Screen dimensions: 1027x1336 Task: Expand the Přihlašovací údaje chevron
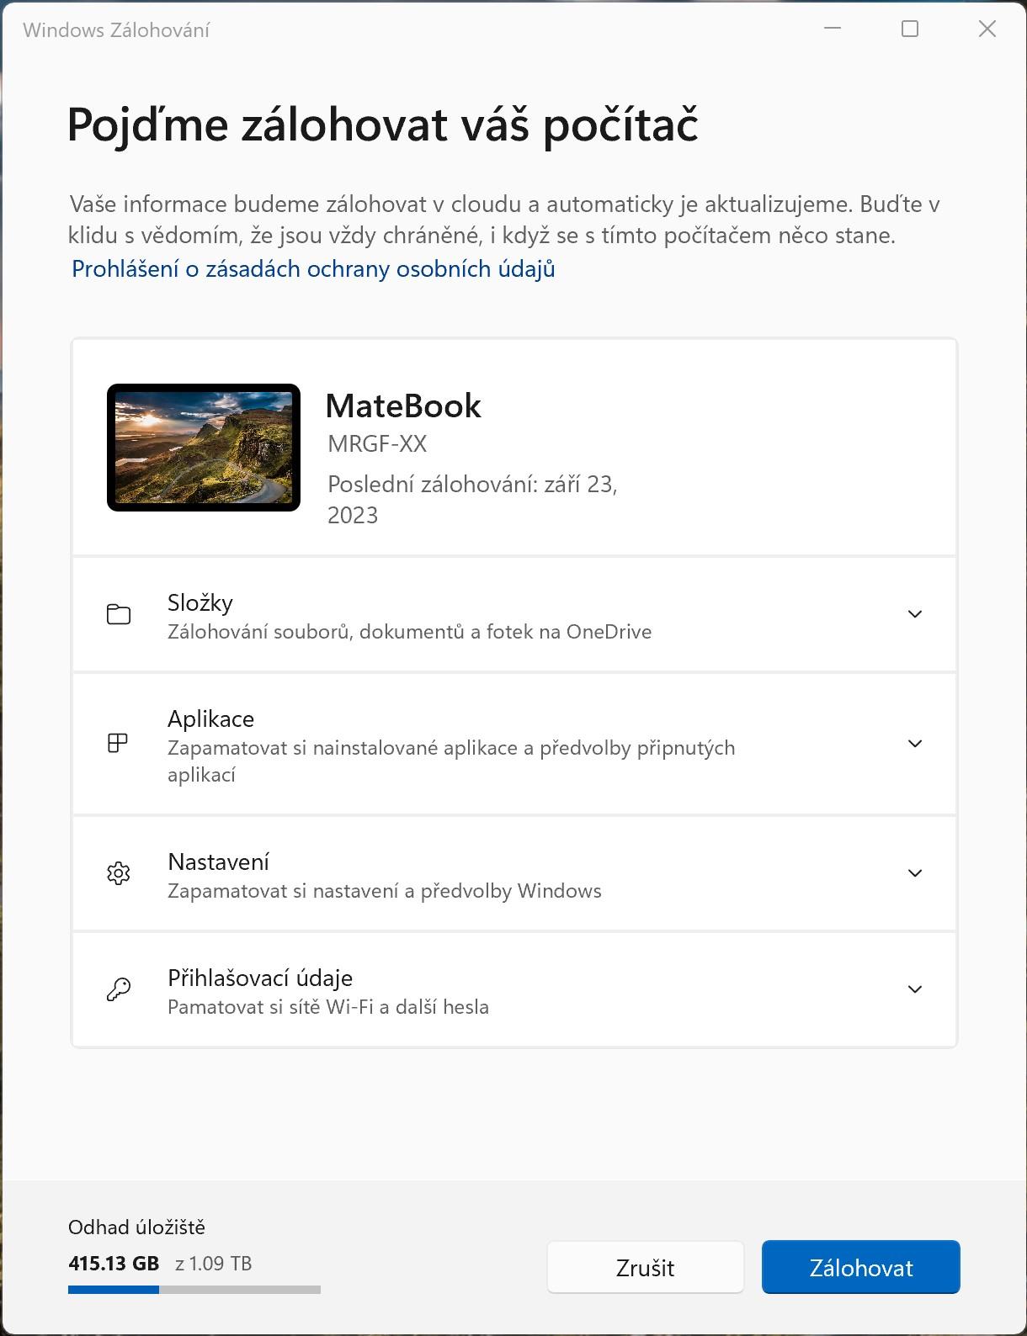915,989
